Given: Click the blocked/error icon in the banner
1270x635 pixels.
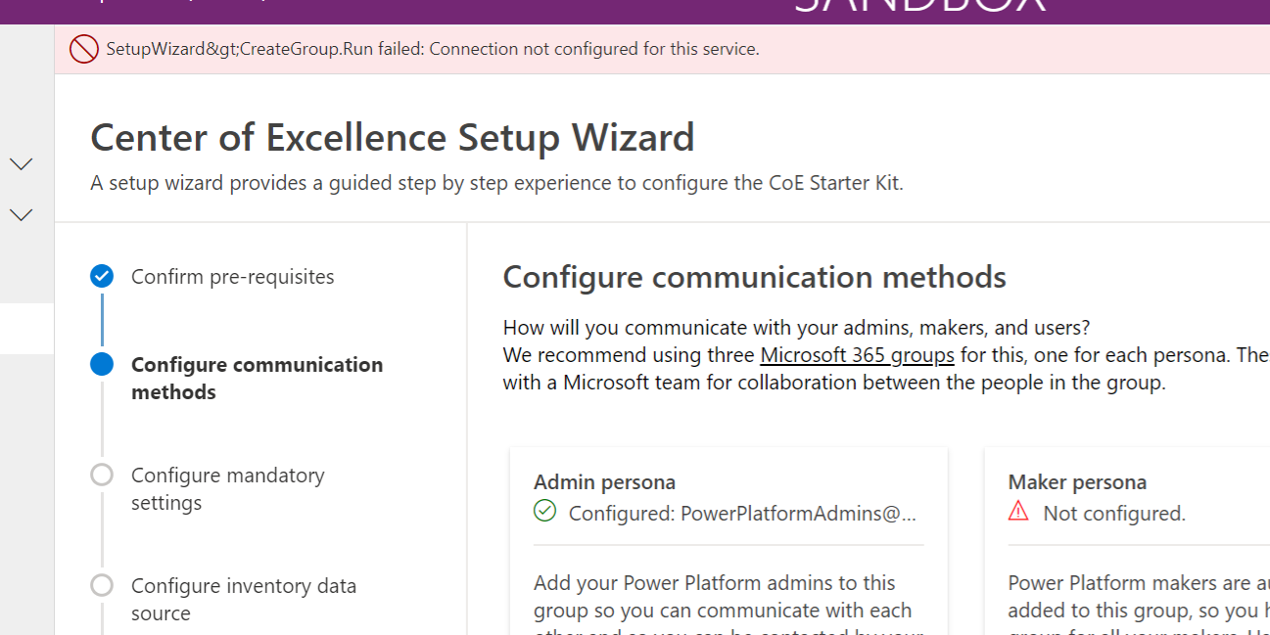Looking at the screenshot, I should 81,48.
